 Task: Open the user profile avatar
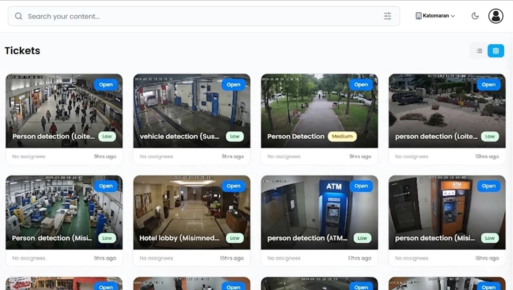click(x=496, y=16)
